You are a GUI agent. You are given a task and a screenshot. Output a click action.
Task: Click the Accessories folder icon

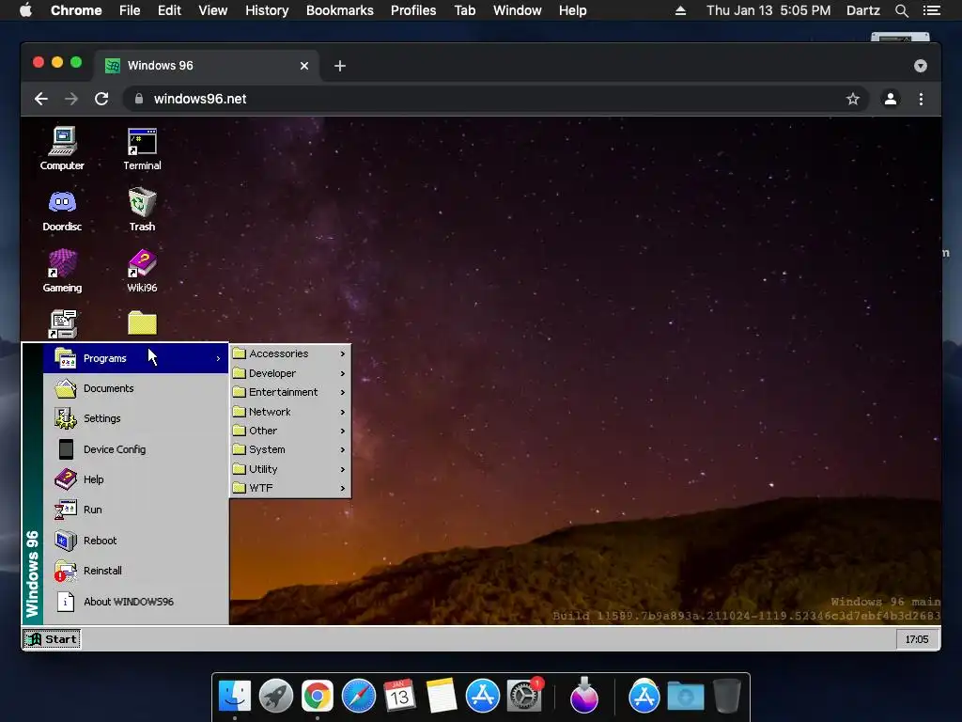click(x=240, y=353)
